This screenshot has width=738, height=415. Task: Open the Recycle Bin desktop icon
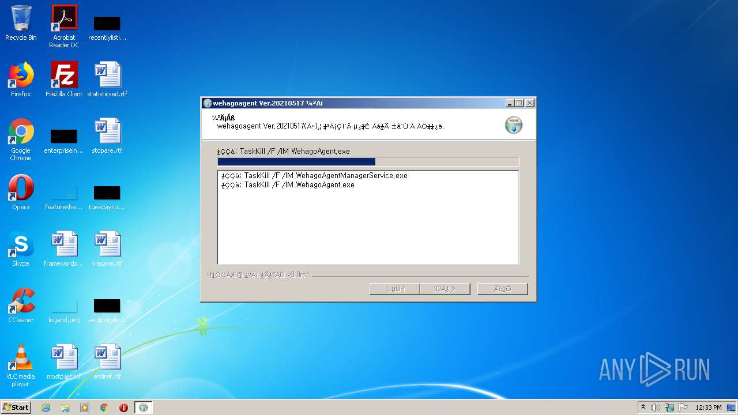(x=21, y=23)
